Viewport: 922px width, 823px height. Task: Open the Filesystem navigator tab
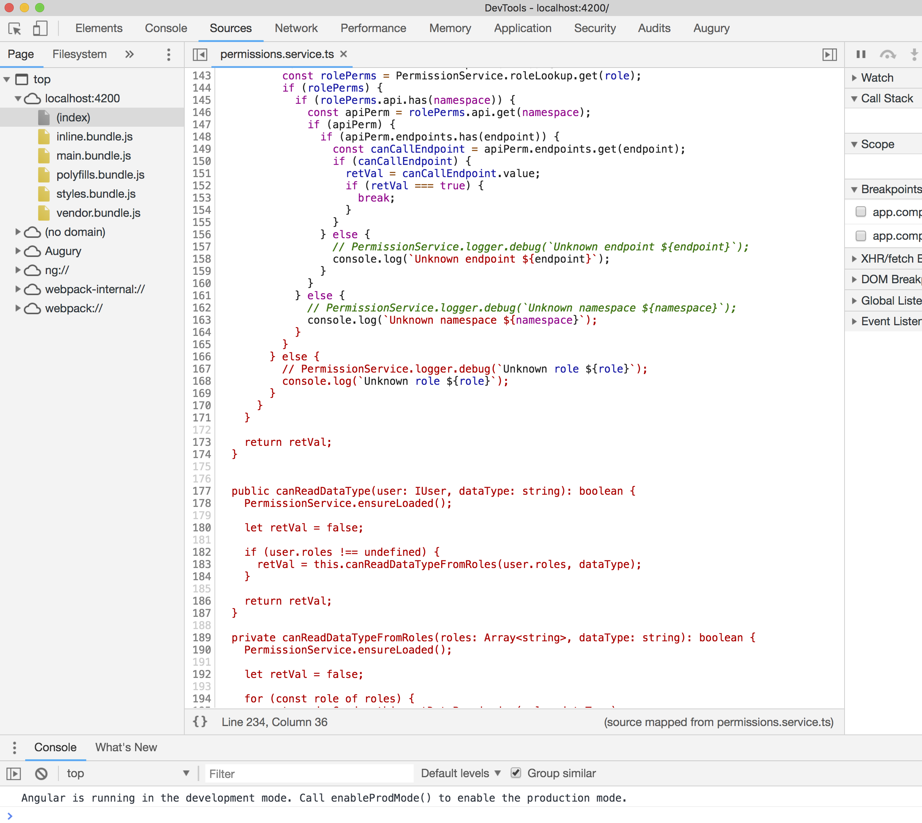(79, 54)
